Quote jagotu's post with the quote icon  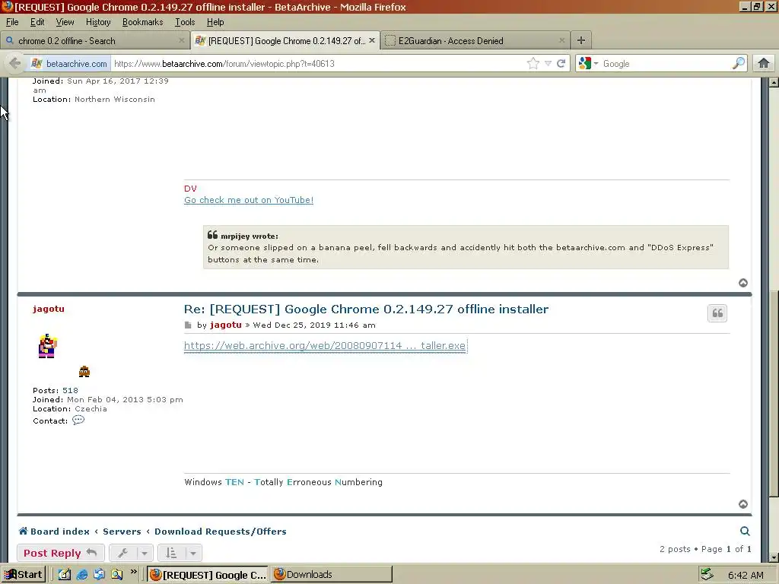pyautogui.click(x=717, y=313)
